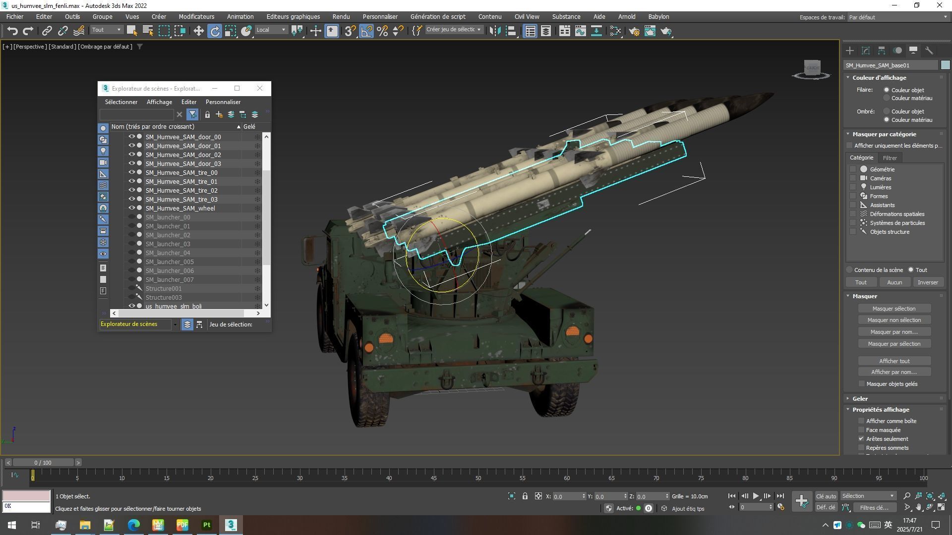Click the Inverser button
The width and height of the screenshot is (952, 535).
click(928, 282)
